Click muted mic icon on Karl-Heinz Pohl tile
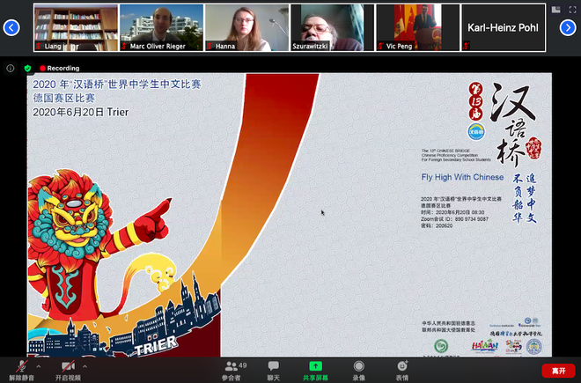Image resolution: width=581 pixels, height=383 pixels. [x=467, y=46]
